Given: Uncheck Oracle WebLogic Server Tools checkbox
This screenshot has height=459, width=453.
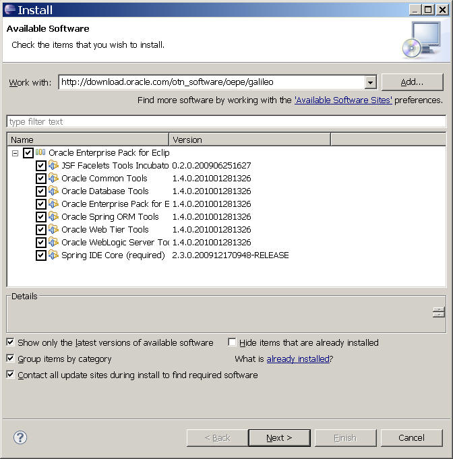Looking at the screenshot, I should click(41, 243).
